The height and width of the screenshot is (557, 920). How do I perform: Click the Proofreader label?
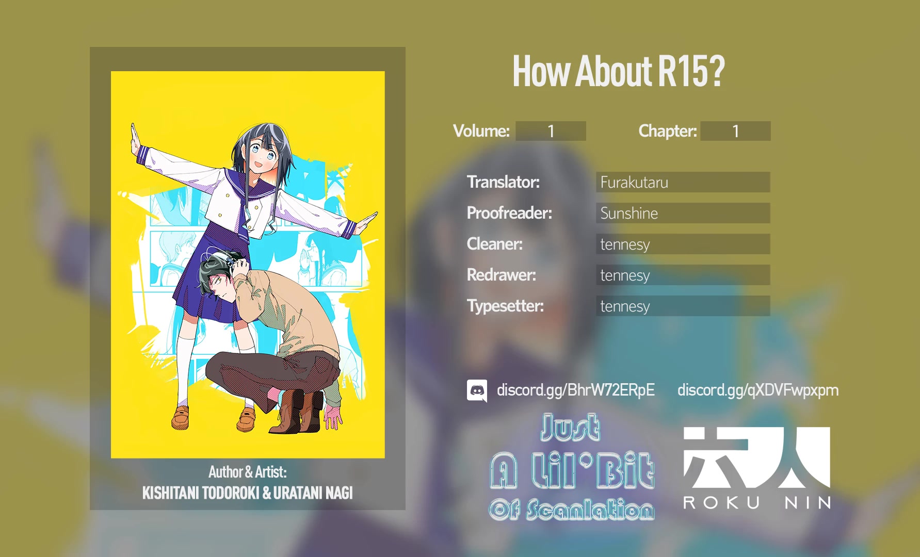coord(509,213)
